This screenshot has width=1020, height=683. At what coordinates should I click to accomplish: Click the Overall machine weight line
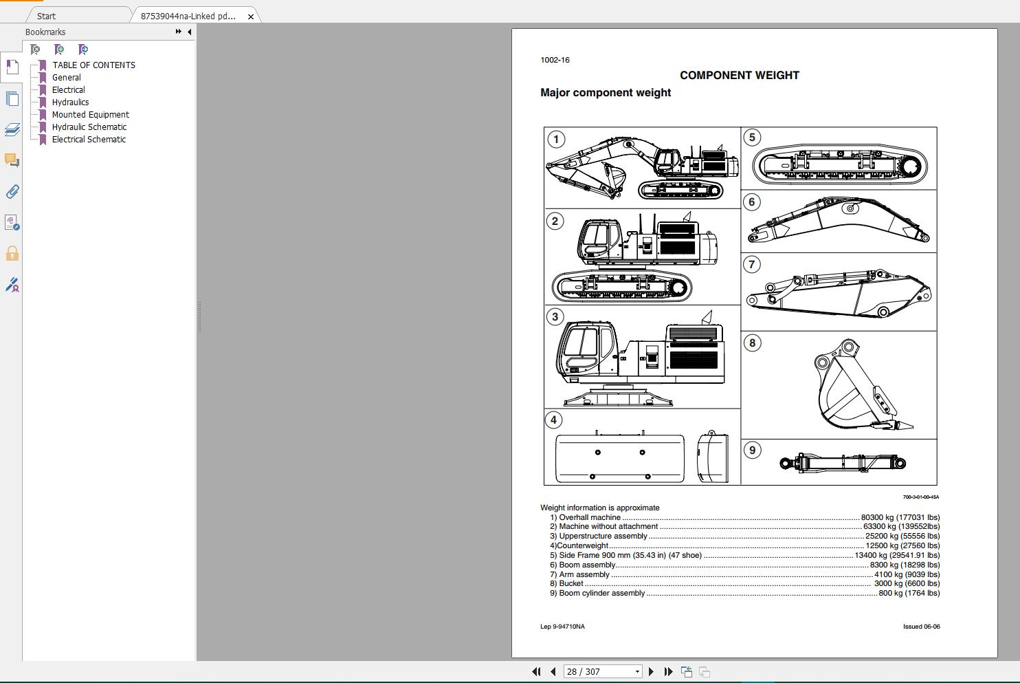click(x=744, y=517)
